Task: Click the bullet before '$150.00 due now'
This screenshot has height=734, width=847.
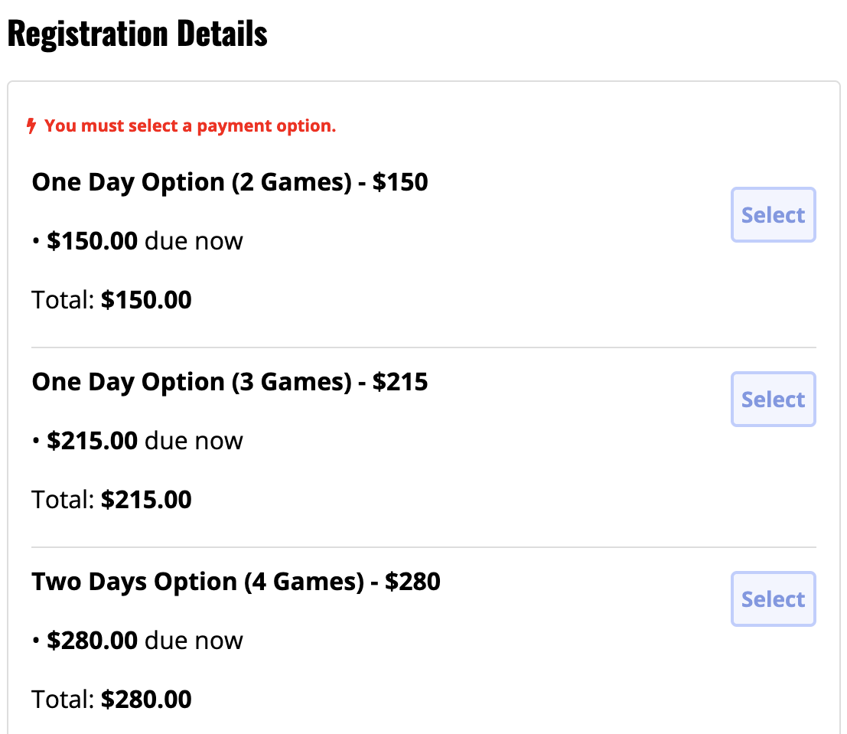Action: (x=35, y=242)
